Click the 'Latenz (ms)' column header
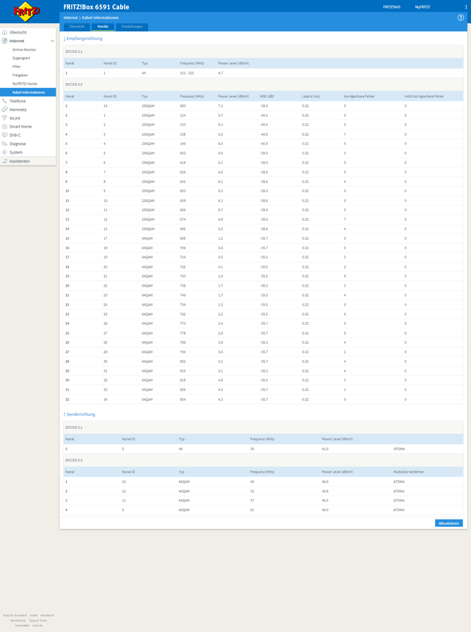Screen dimensions: 471x632 [310, 96]
